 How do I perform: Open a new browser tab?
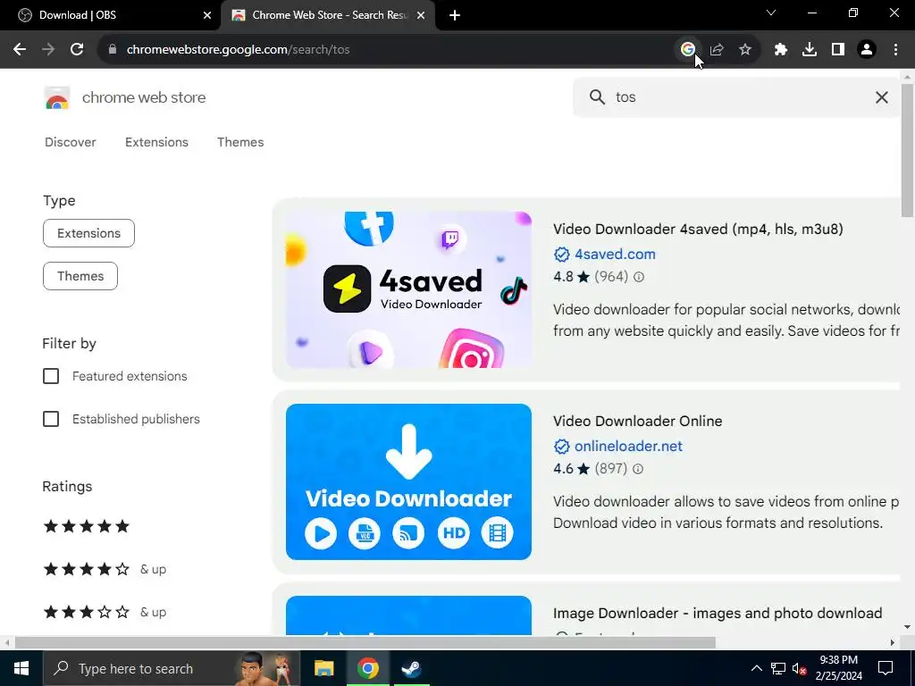455,15
